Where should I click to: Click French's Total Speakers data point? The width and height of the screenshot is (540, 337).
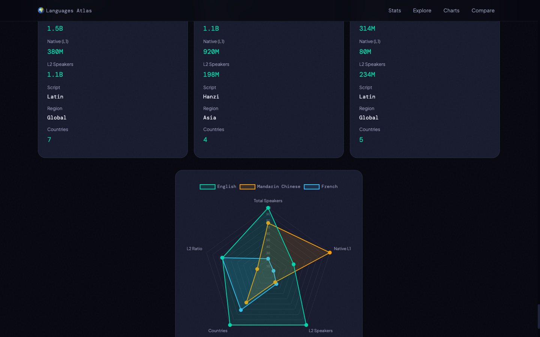(x=268, y=259)
